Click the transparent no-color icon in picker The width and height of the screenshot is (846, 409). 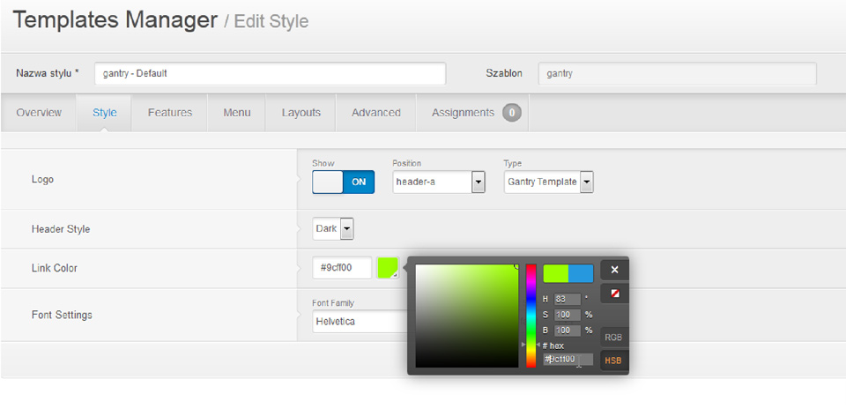[614, 294]
